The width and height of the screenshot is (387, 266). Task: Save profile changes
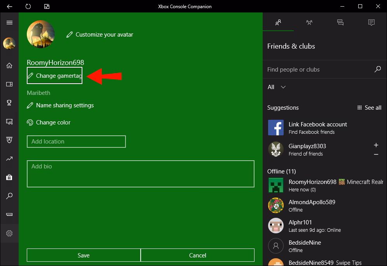(84, 255)
